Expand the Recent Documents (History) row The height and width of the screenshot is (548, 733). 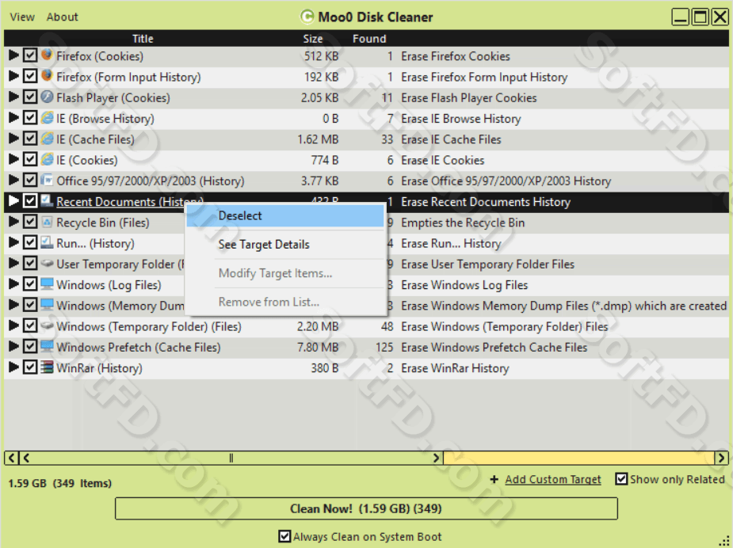point(14,201)
